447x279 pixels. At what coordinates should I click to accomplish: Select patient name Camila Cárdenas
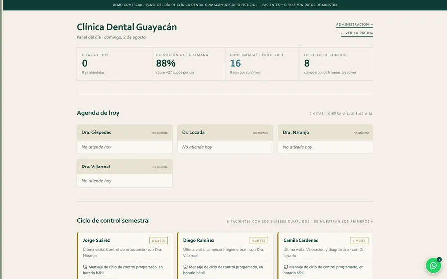coord(300,240)
